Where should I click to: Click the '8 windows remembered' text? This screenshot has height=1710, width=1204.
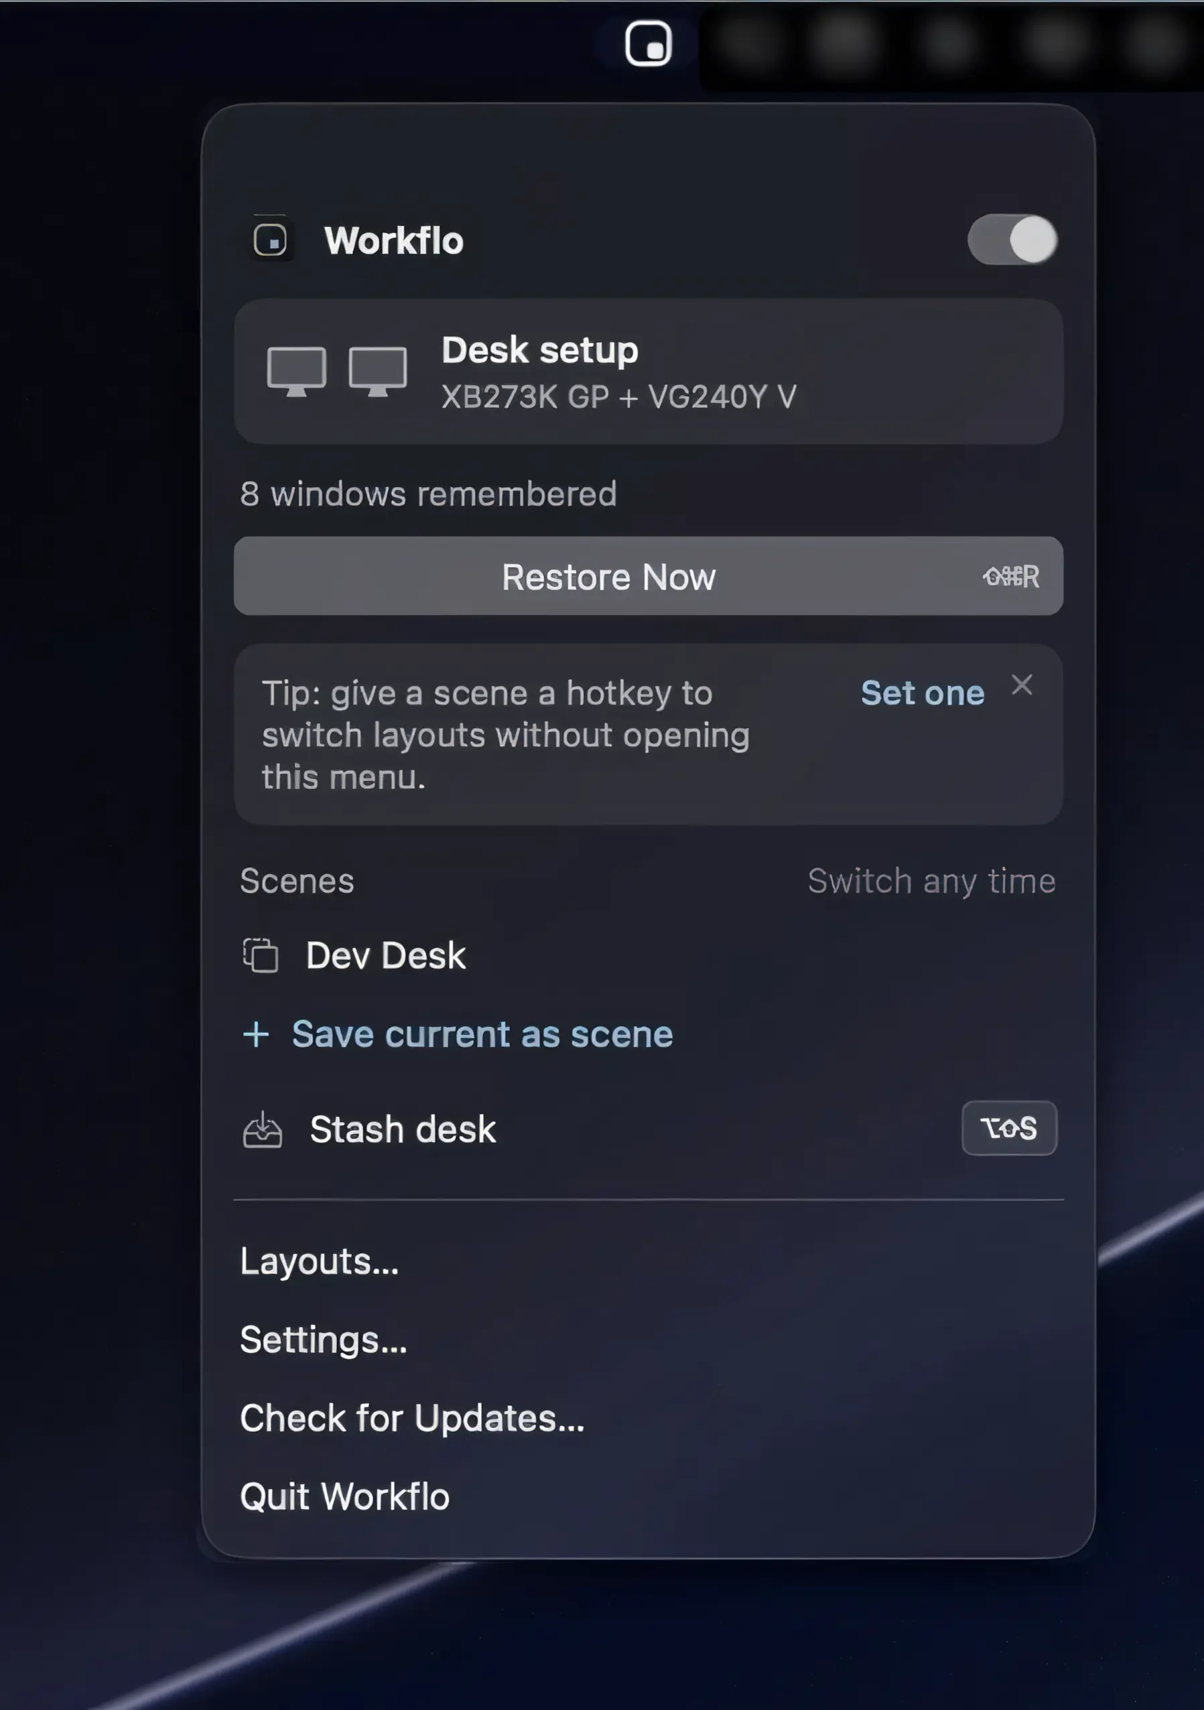pyautogui.click(x=428, y=494)
